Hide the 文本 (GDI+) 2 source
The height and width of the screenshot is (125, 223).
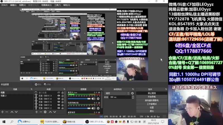(59, 108)
